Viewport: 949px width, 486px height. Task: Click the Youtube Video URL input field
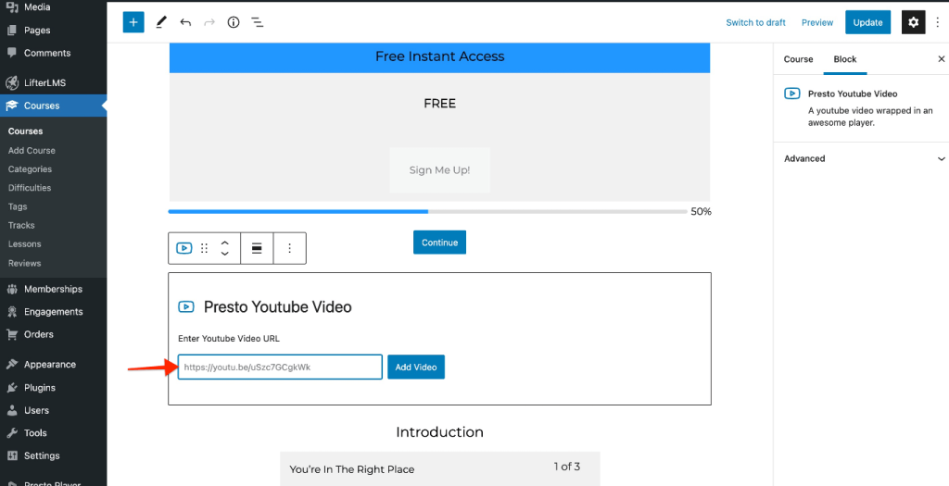[x=280, y=367]
